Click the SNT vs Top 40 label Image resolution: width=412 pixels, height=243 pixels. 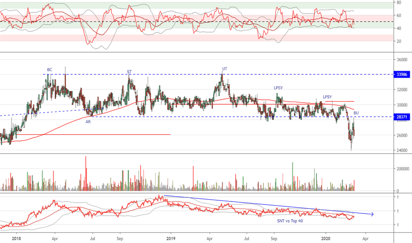[290, 221]
